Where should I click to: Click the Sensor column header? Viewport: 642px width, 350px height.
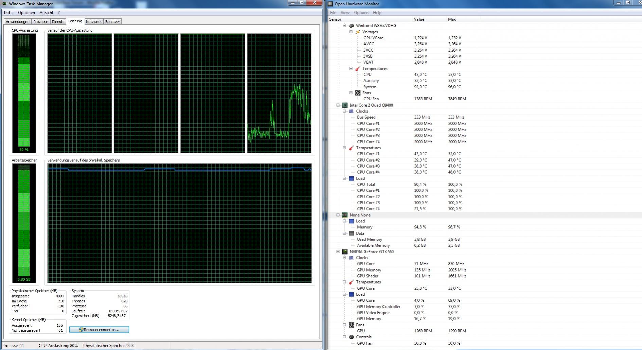[370, 19]
